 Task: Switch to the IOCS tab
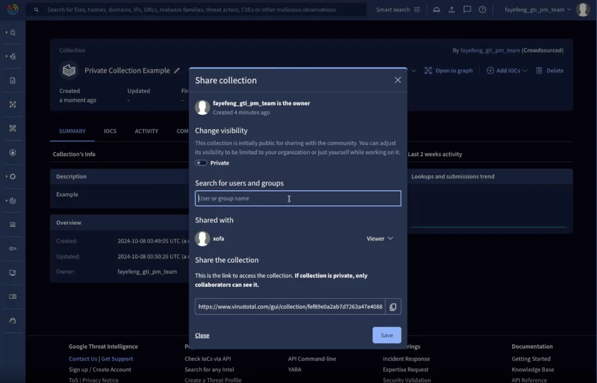click(x=110, y=131)
